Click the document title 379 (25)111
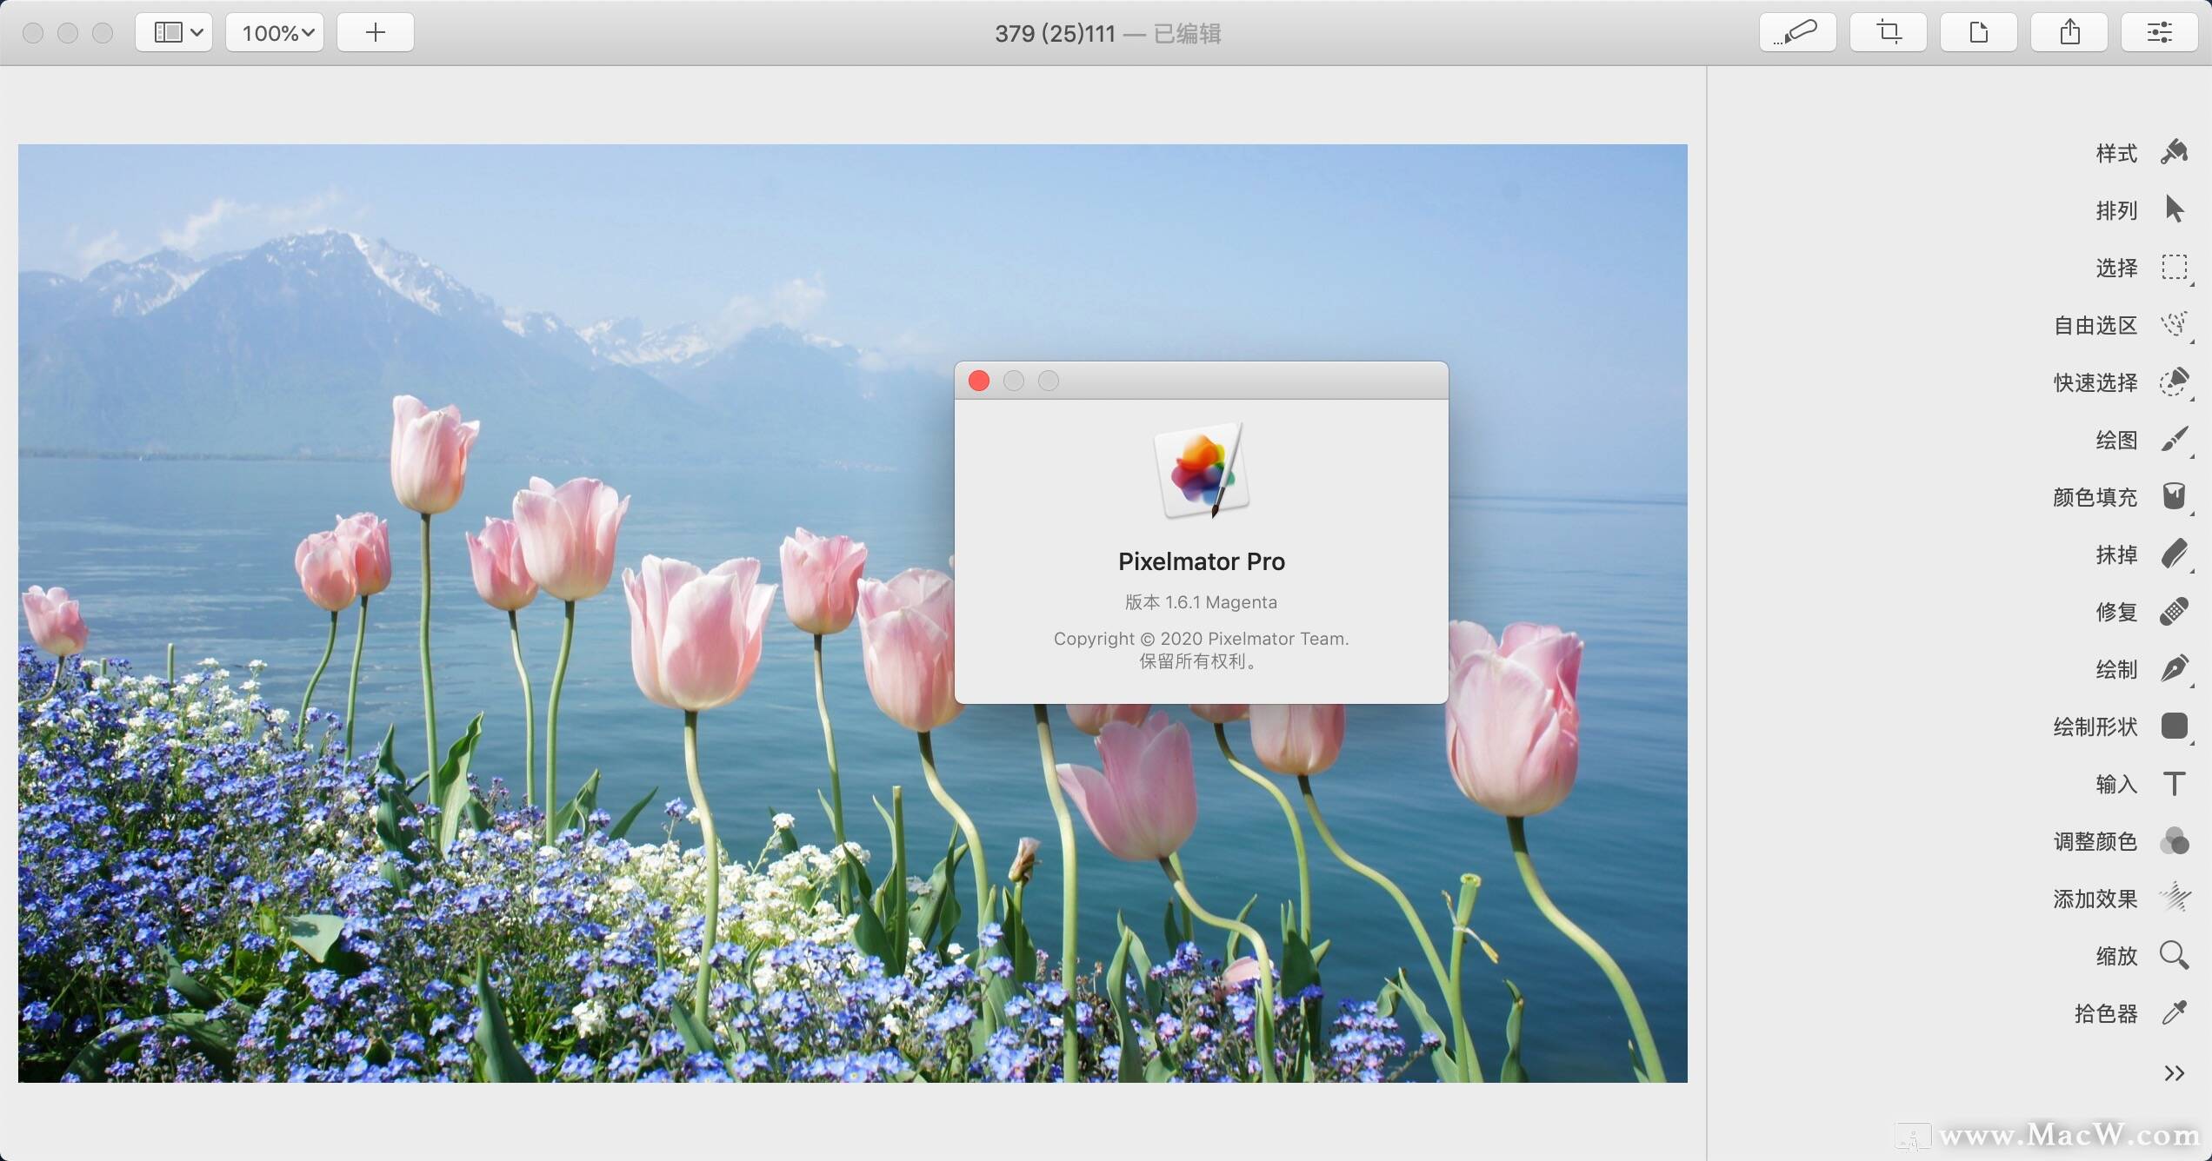This screenshot has height=1161, width=2212. tap(1055, 33)
